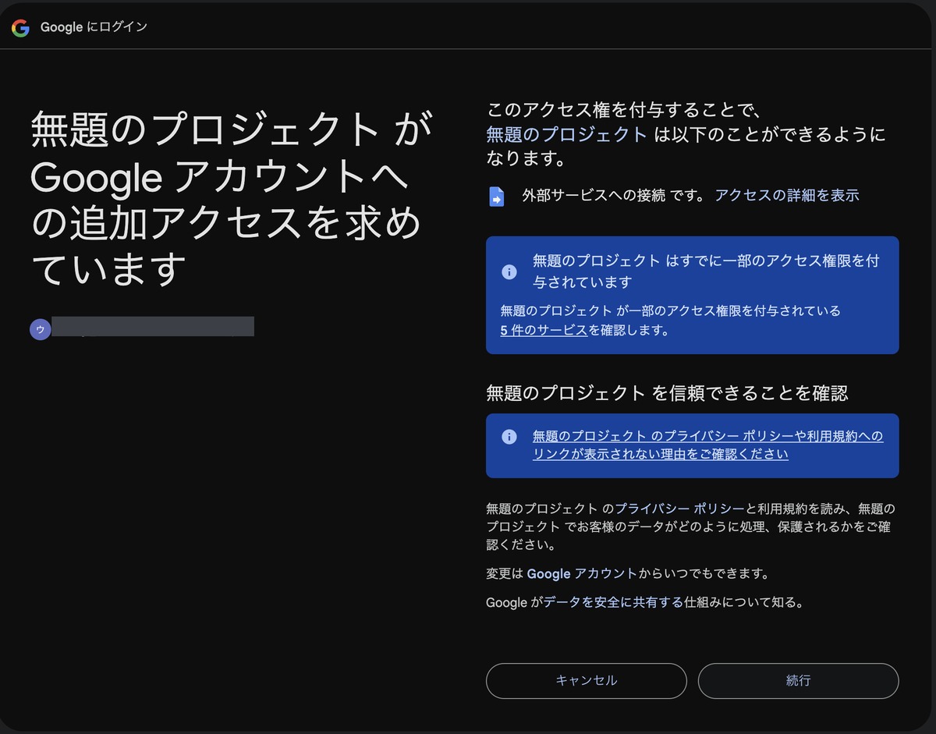Click the external service connection document icon
The height and width of the screenshot is (734, 936).
click(497, 197)
